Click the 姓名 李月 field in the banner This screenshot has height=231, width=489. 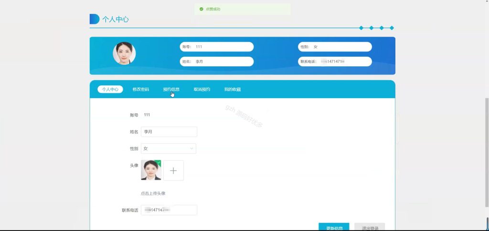217,61
